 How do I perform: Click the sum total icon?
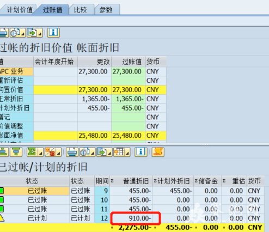32,152
